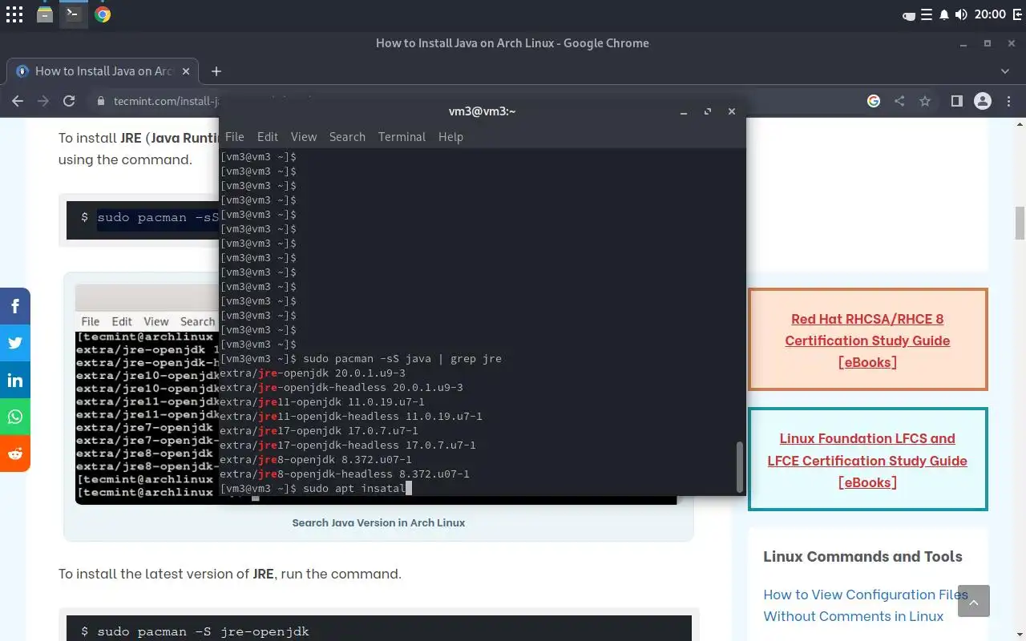Minimize the vm3@vm3 terminal window
The height and width of the screenshot is (641, 1026).
(683, 111)
